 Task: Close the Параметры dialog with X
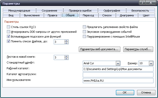(x=151, y=3)
